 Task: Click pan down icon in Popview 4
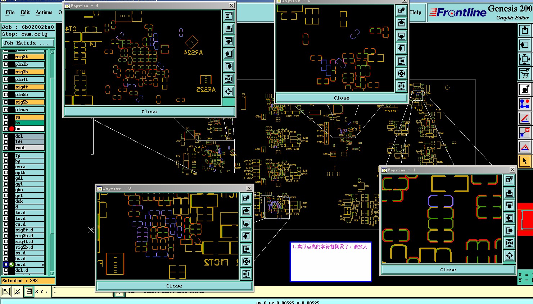pos(229,41)
